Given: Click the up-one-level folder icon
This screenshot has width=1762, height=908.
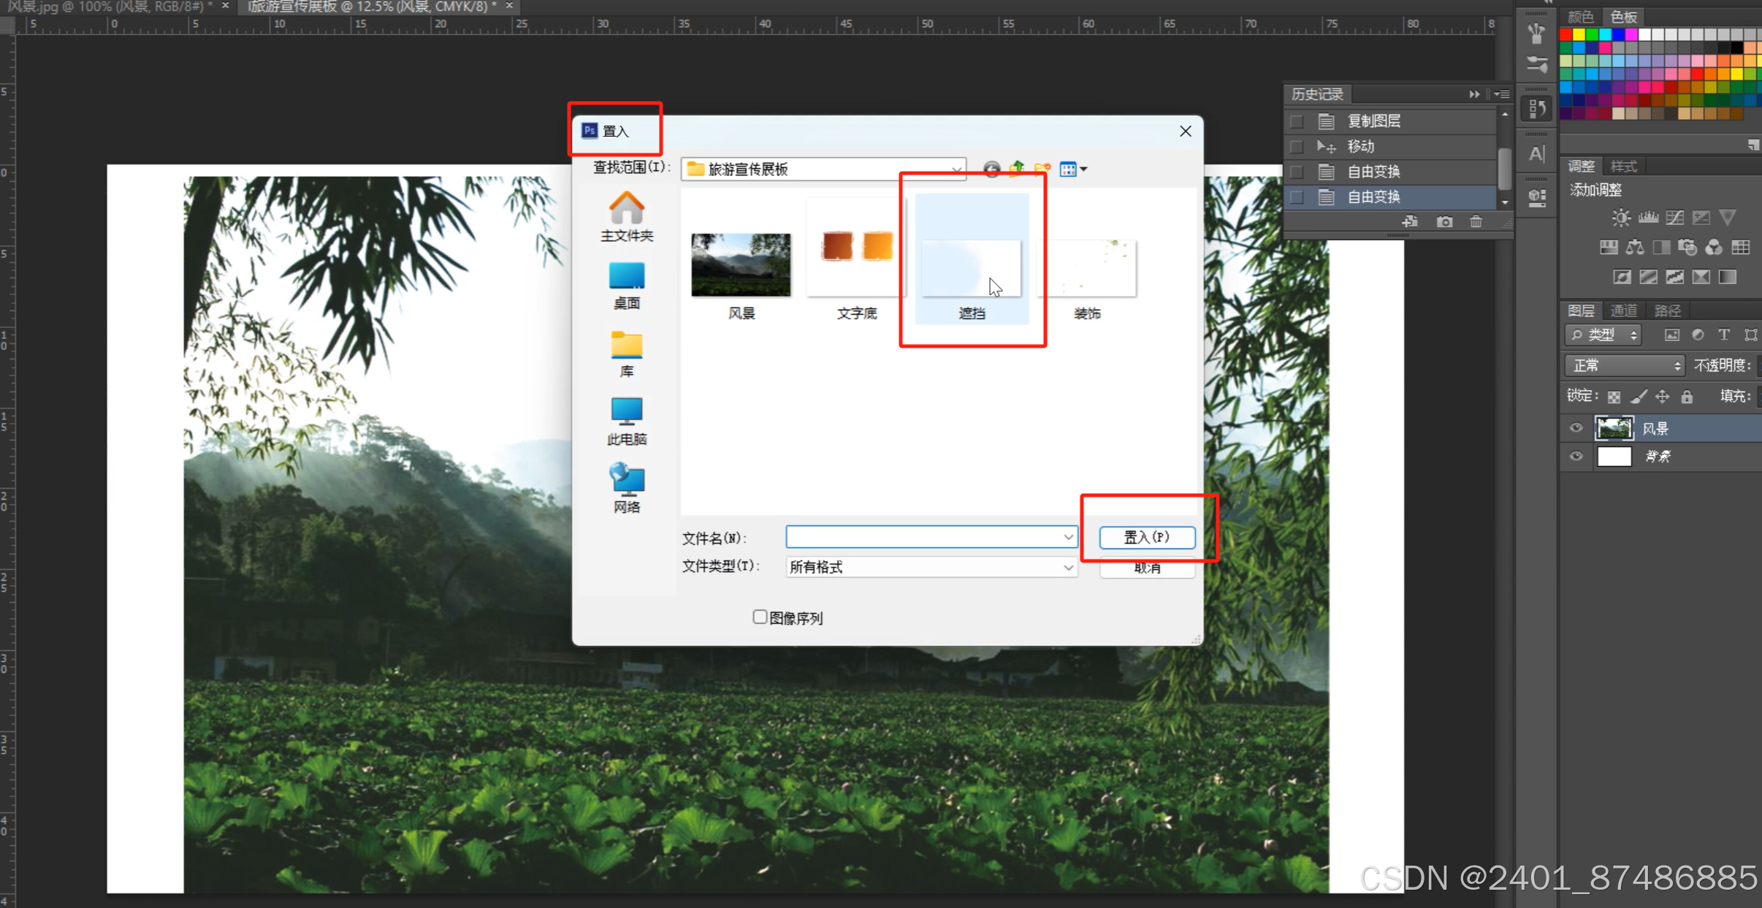Looking at the screenshot, I should [1016, 169].
